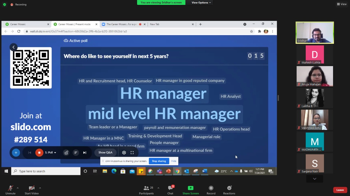350x196 pixels.
Task: Bookmark the slido.com page
Action: [251, 31]
